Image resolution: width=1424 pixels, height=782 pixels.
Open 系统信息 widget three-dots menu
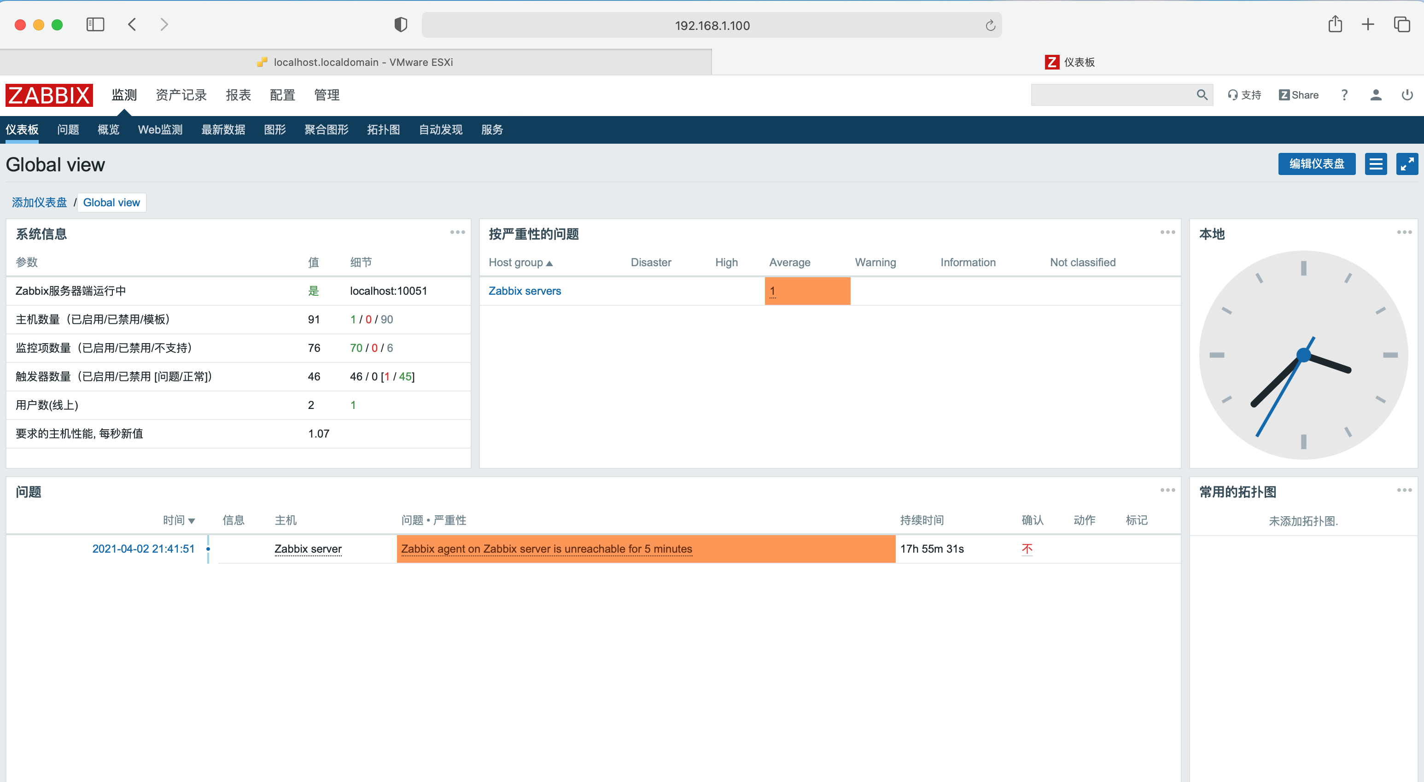point(457,232)
